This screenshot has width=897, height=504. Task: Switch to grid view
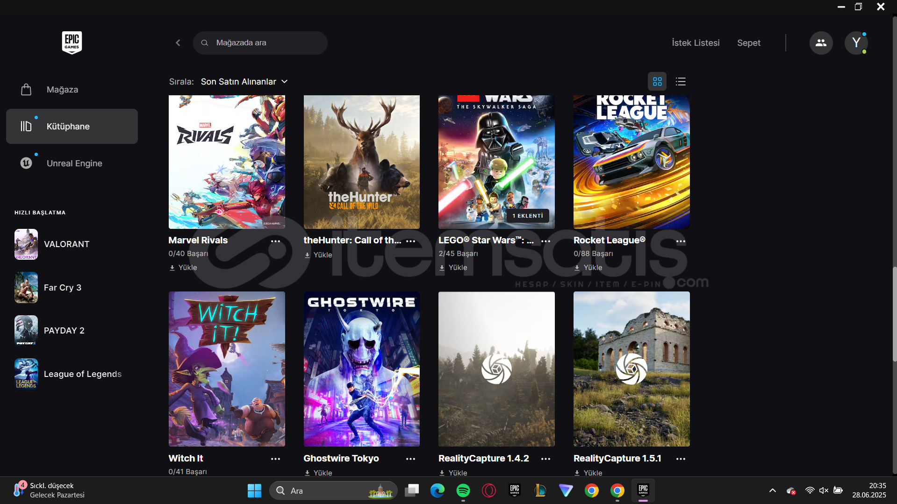pyautogui.click(x=657, y=81)
